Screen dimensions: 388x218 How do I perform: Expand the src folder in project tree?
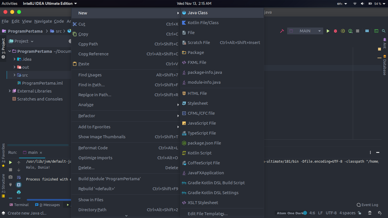14,75
